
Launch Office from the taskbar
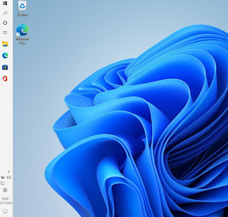5,79
